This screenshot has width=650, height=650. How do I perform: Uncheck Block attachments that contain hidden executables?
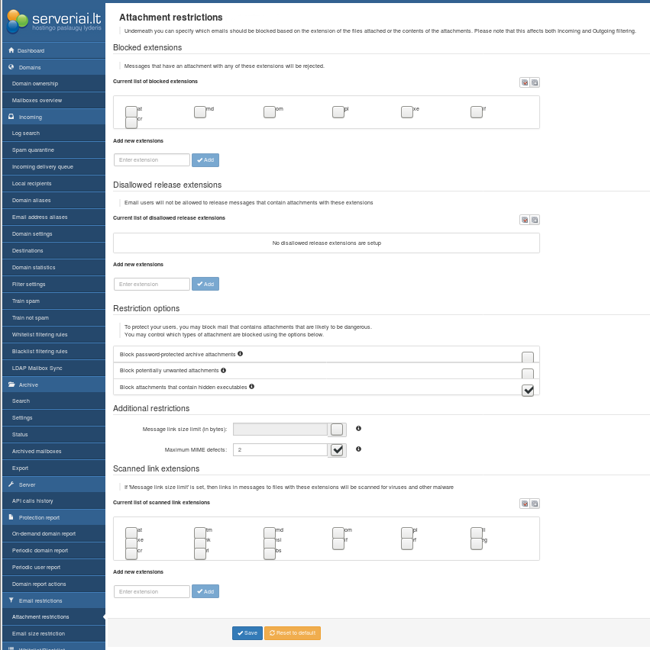(527, 390)
